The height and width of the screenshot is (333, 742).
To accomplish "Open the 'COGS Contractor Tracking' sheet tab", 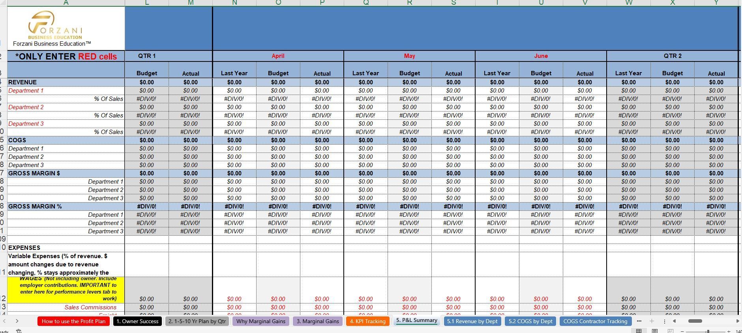I will point(595,321).
